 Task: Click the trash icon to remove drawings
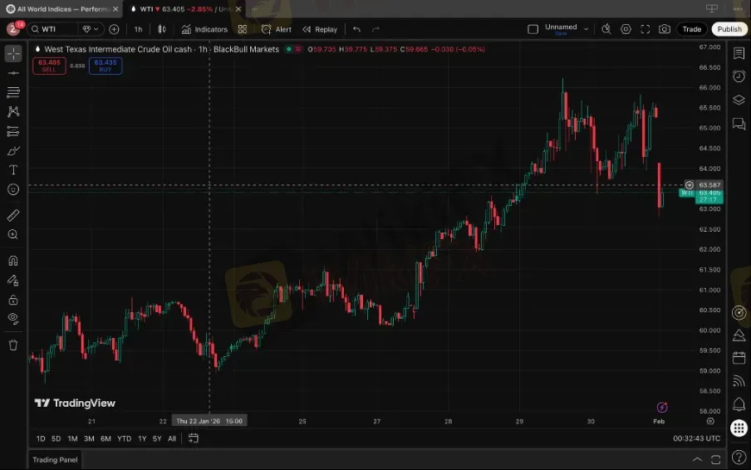(x=13, y=345)
